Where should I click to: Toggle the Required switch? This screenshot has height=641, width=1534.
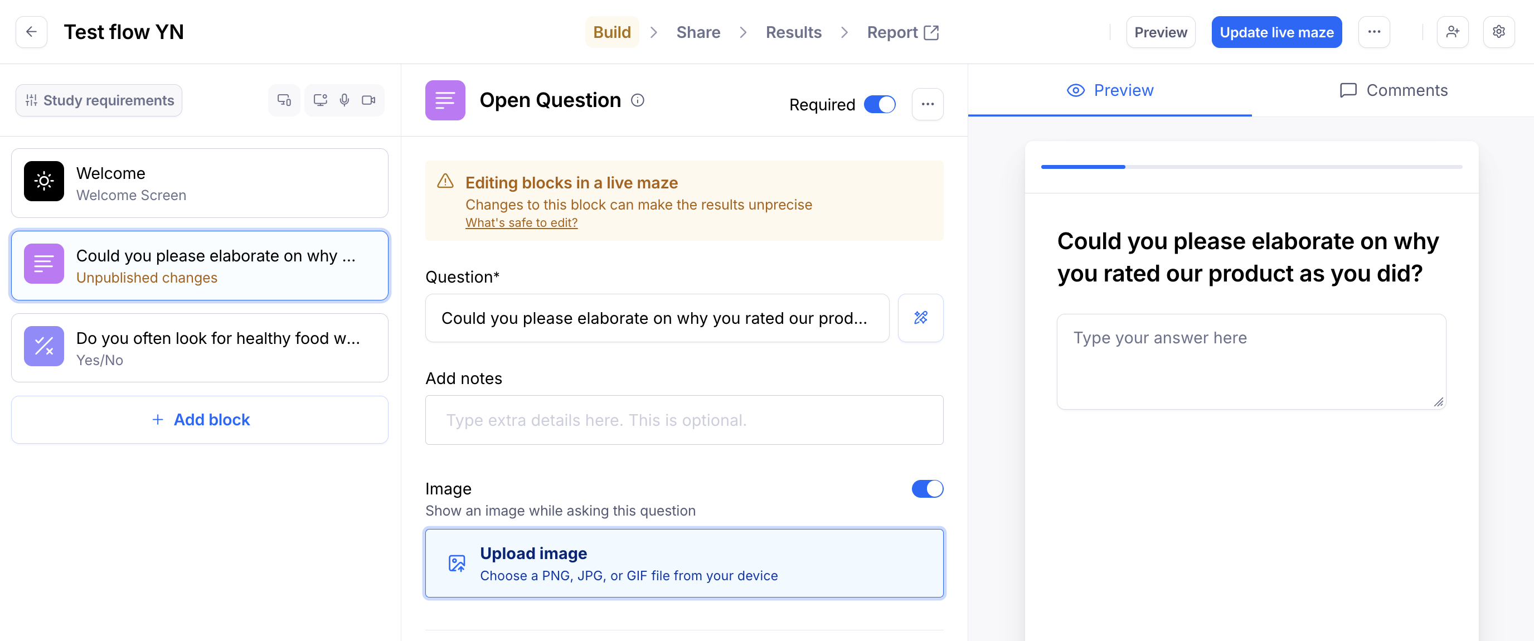pyautogui.click(x=879, y=104)
